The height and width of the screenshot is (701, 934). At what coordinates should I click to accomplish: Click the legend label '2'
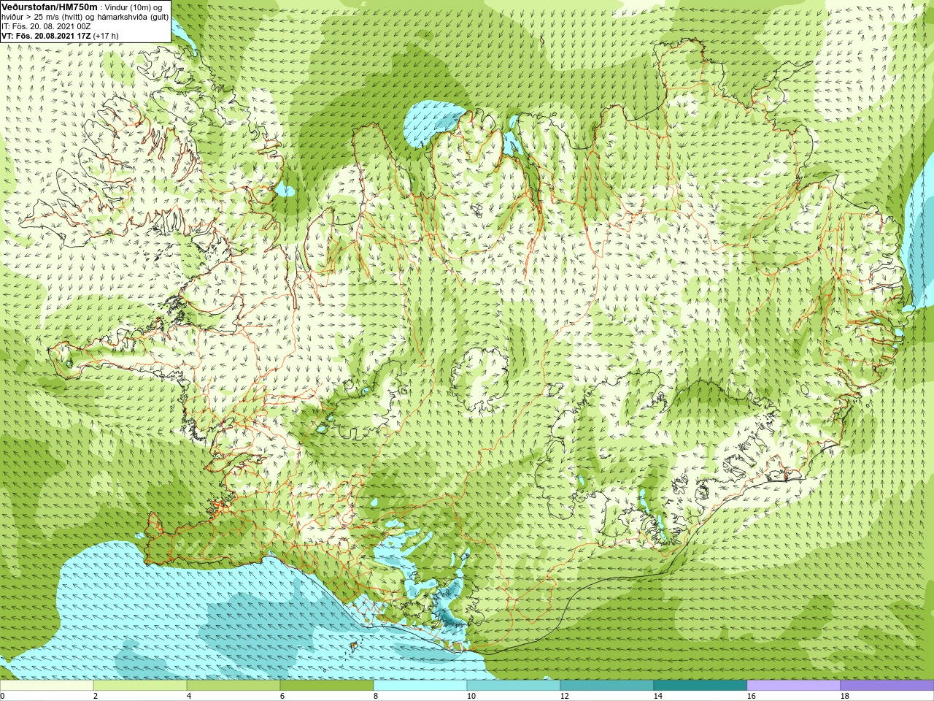tap(96, 696)
